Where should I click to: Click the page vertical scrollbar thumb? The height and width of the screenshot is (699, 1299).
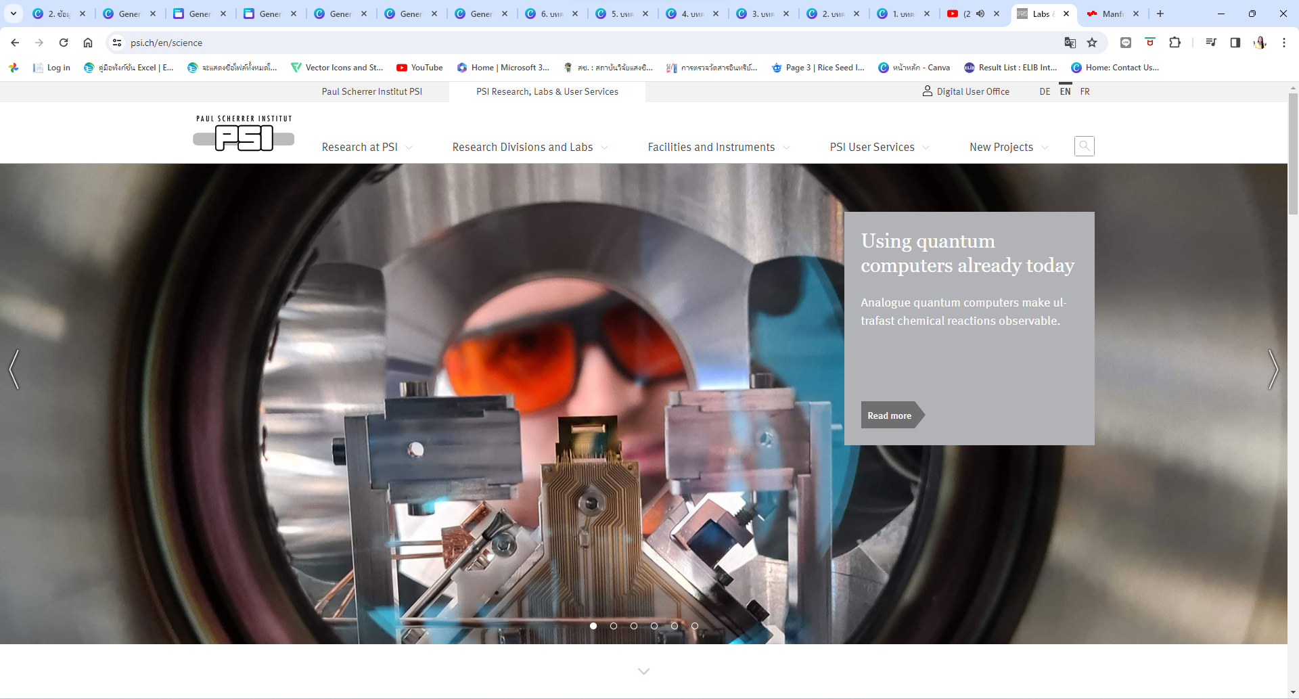1293,154
